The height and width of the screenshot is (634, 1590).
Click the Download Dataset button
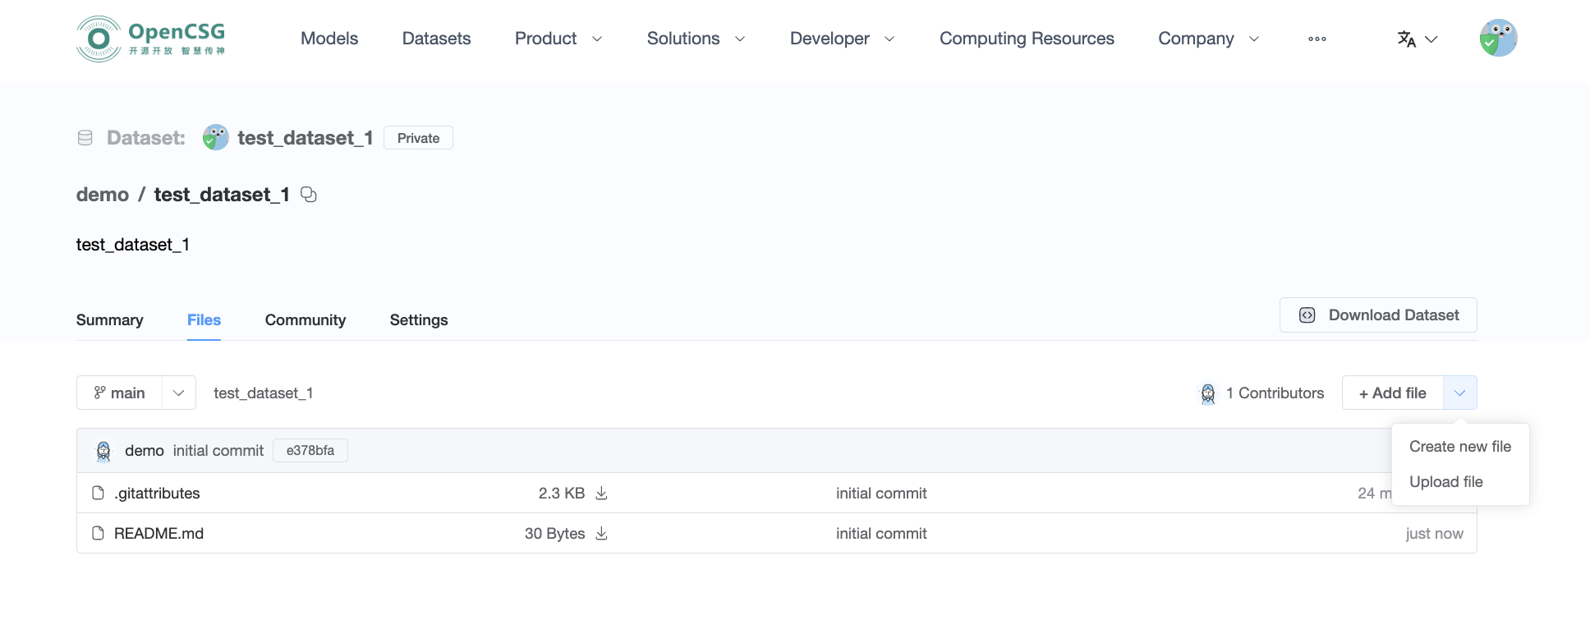pos(1377,315)
